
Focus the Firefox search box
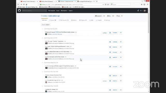(x=120, y=4)
